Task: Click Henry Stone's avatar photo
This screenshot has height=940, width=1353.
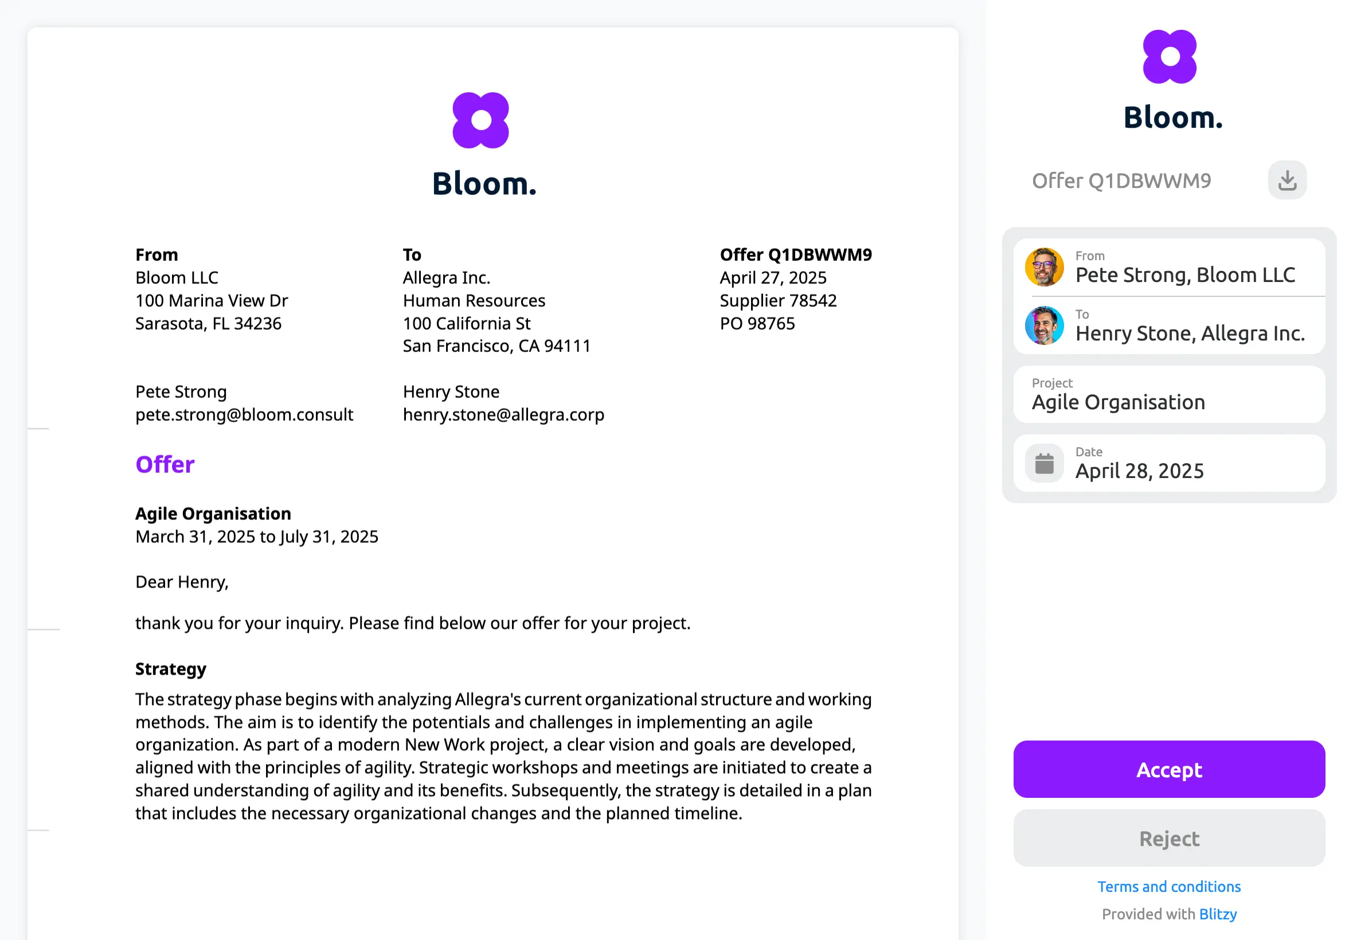Action: click(x=1044, y=325)
